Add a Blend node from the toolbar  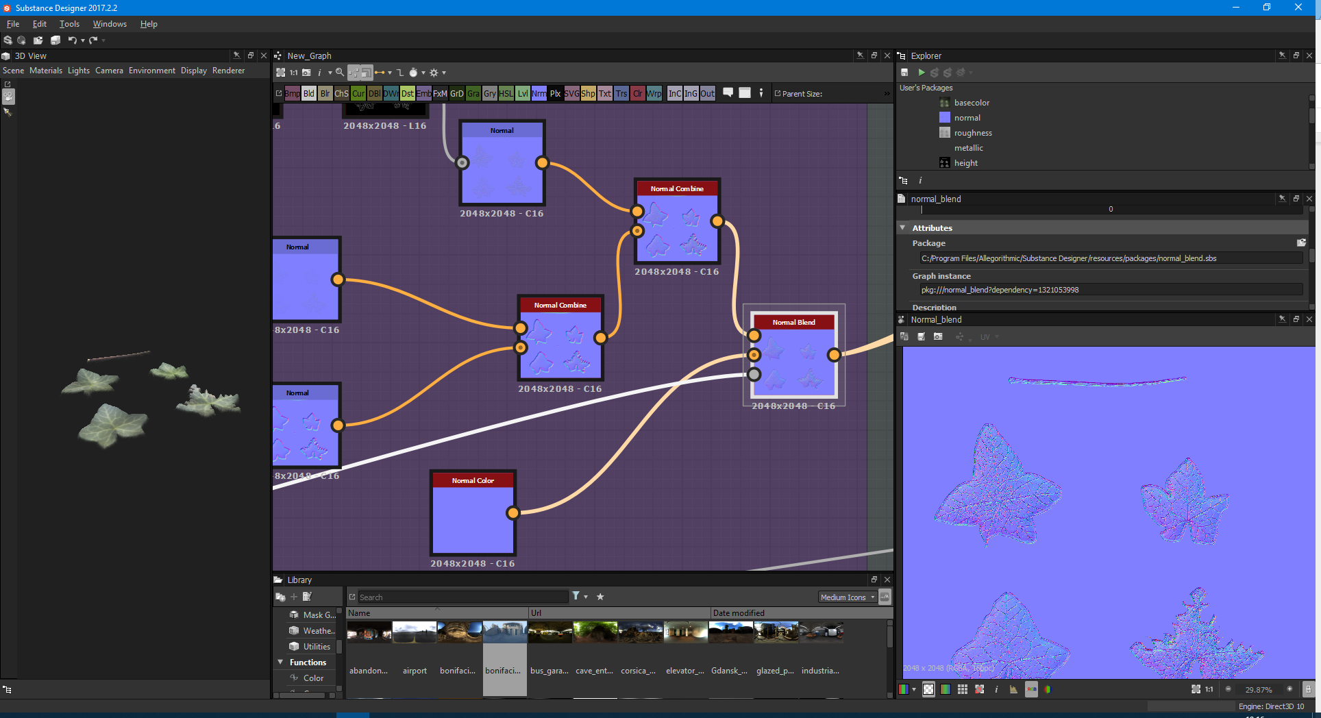(x=309, y=94)
